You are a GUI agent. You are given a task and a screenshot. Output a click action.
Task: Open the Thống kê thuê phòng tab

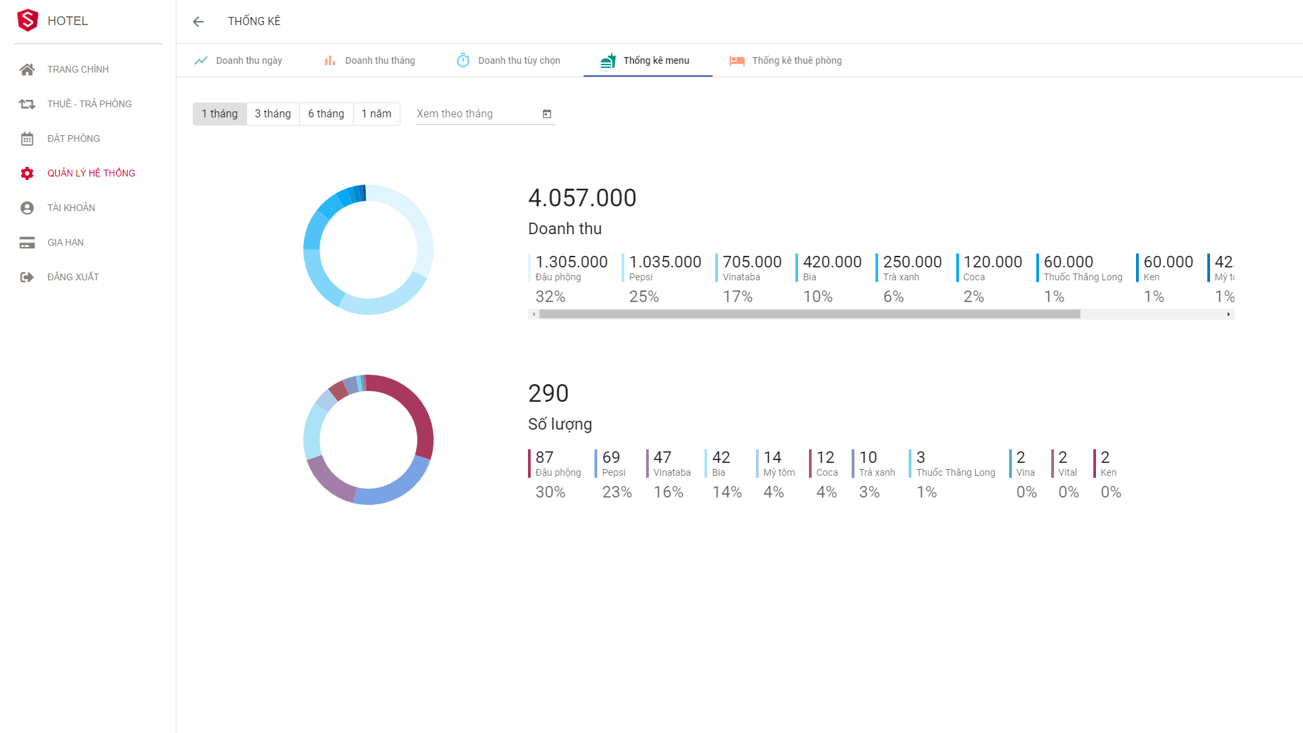pos(786,60)
